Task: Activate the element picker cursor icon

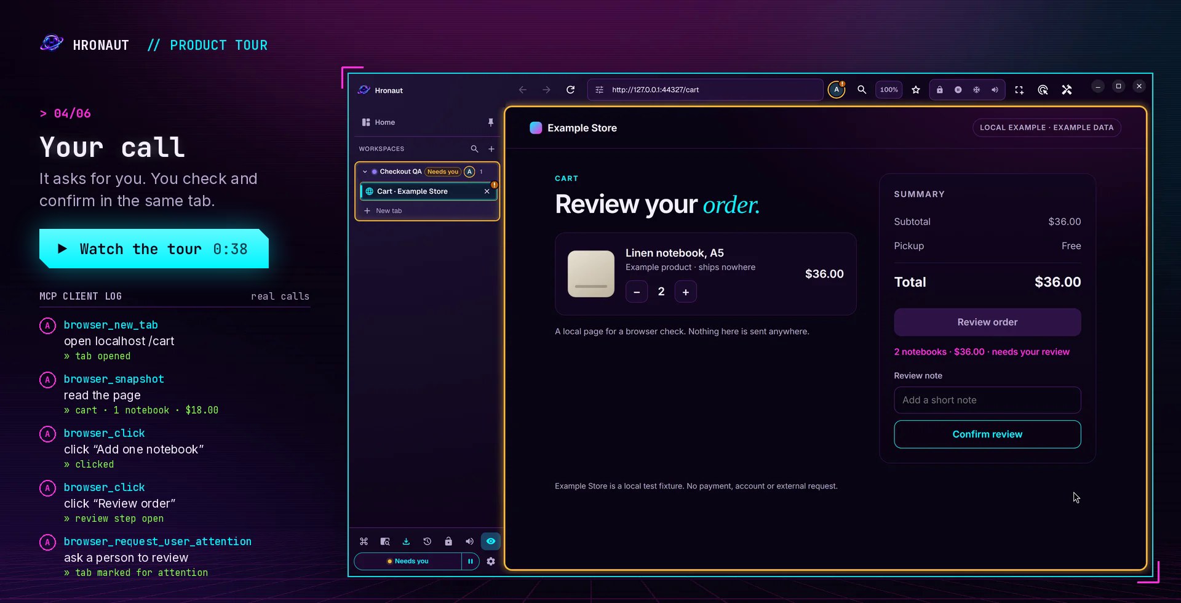Action: (1043, 90)
